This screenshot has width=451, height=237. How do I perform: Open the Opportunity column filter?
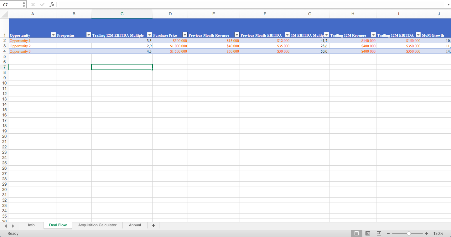tap(53, 35)
